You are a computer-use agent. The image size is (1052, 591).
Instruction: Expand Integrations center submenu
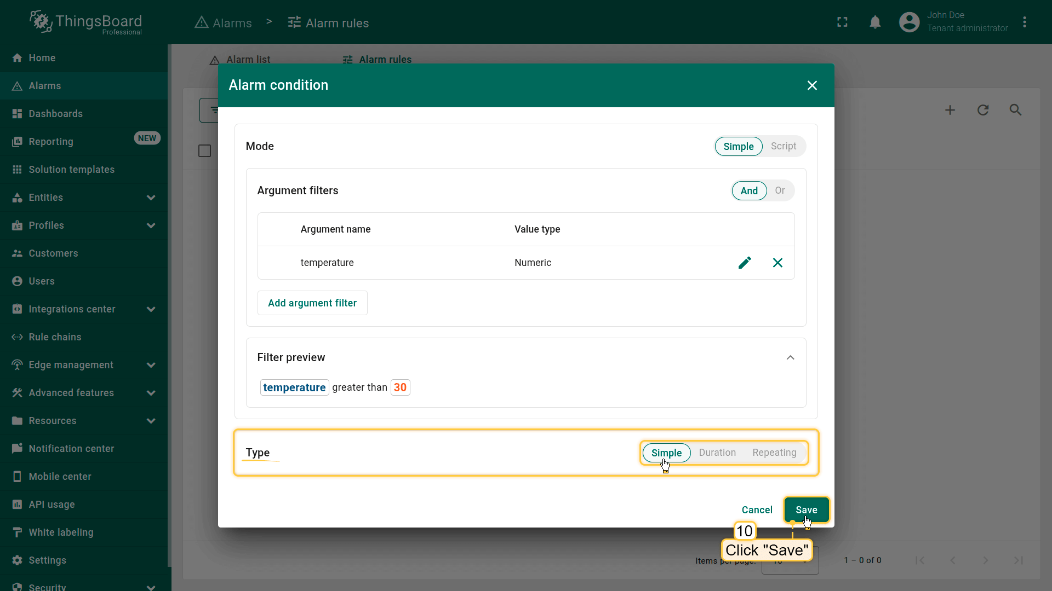[151, 309]
